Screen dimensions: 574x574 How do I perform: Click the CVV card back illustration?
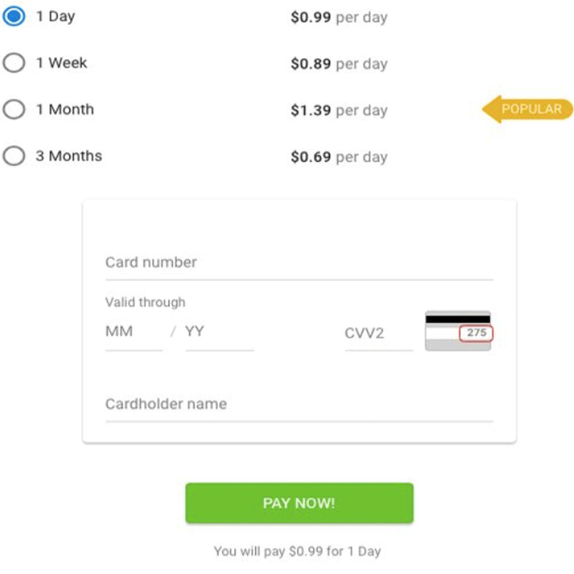[x=457, y=331]
